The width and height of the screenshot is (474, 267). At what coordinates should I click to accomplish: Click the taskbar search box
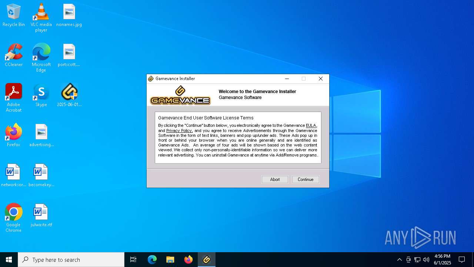click(x=71, y=260)
